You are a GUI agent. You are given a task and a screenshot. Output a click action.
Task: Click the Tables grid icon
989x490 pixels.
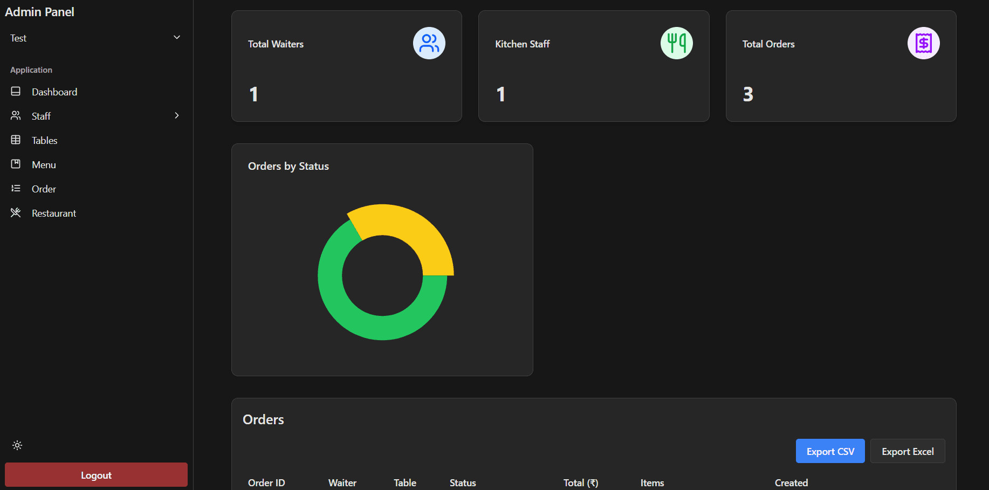(16, 140)
